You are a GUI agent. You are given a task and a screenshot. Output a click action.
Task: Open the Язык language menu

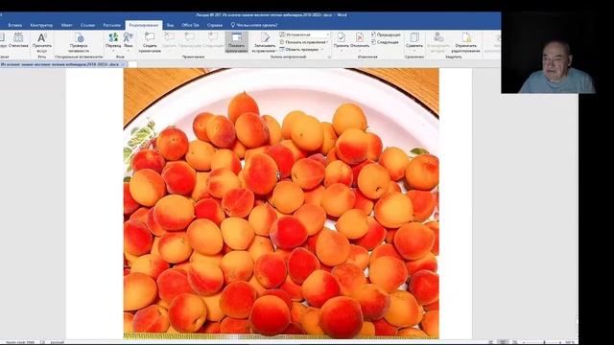[x=129, y=41]
